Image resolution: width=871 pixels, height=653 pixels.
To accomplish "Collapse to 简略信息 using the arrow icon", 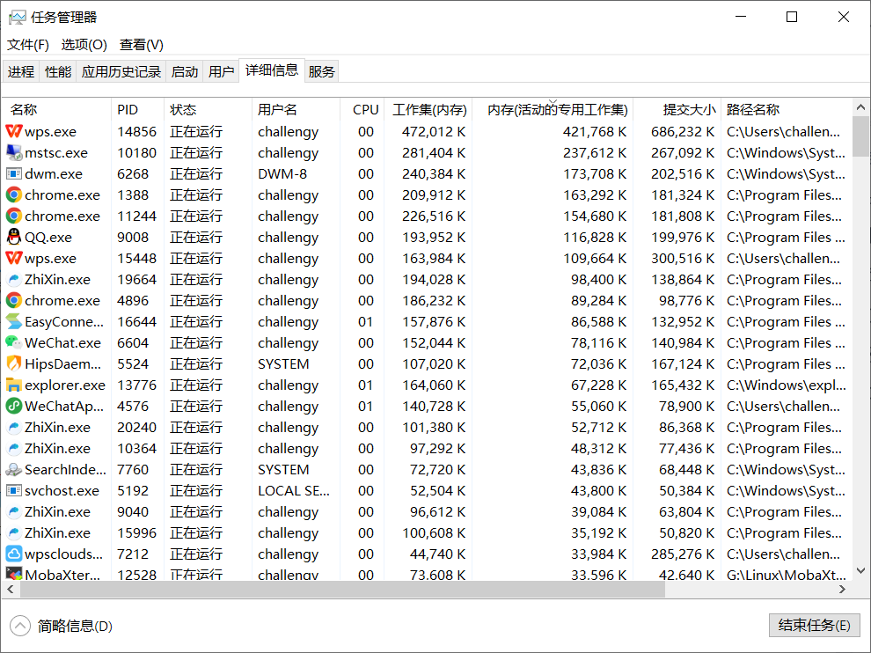I will 20,626.
